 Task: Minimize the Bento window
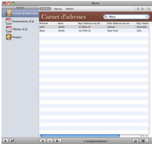[9, 3]
